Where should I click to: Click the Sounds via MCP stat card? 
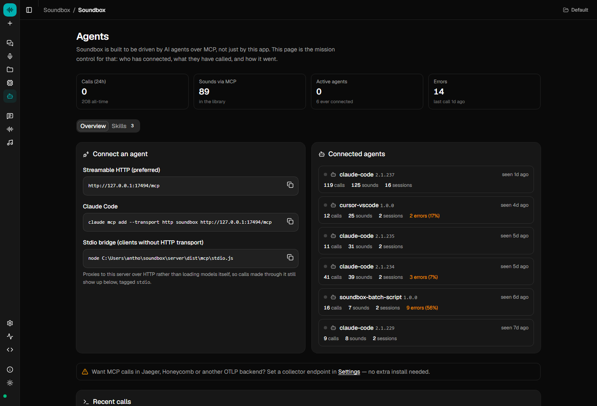coord(250,92)
